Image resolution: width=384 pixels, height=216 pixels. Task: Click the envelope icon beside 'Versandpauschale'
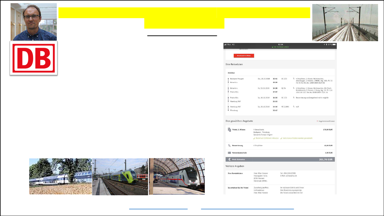point(229,153)
